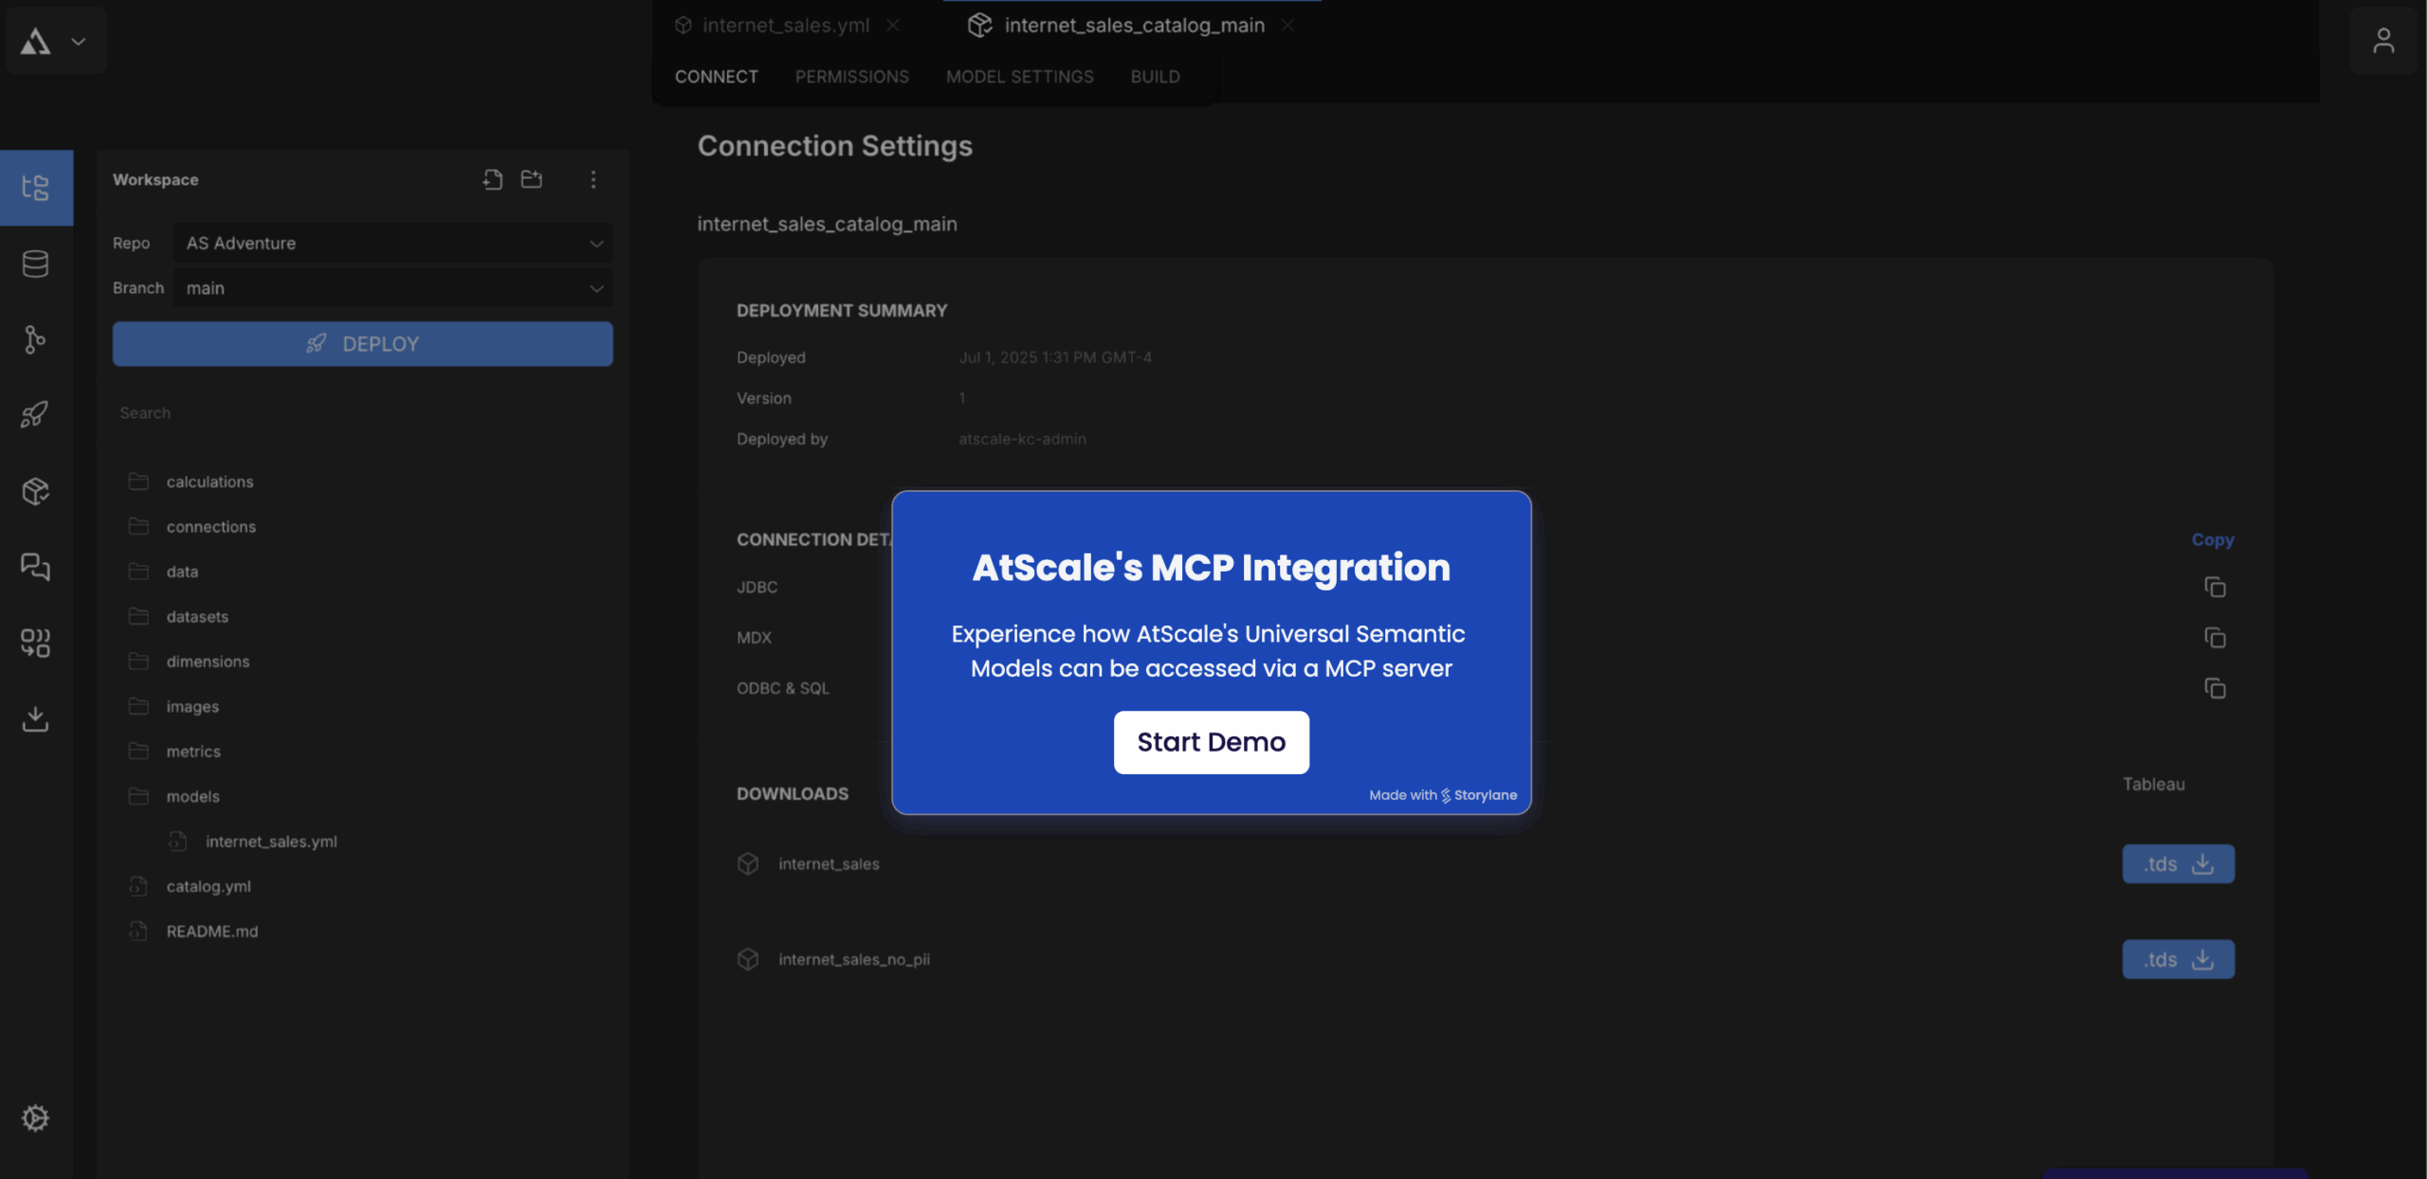Download .tds for internet_sales_no_pii
2427x1179 pixels.
(2178, 959)
